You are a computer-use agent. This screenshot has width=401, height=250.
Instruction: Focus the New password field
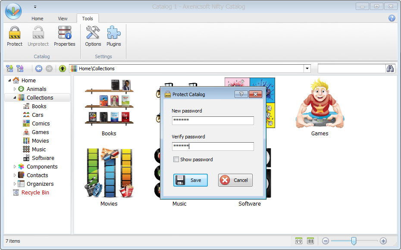pyautogui.click(x=213, y=120)
